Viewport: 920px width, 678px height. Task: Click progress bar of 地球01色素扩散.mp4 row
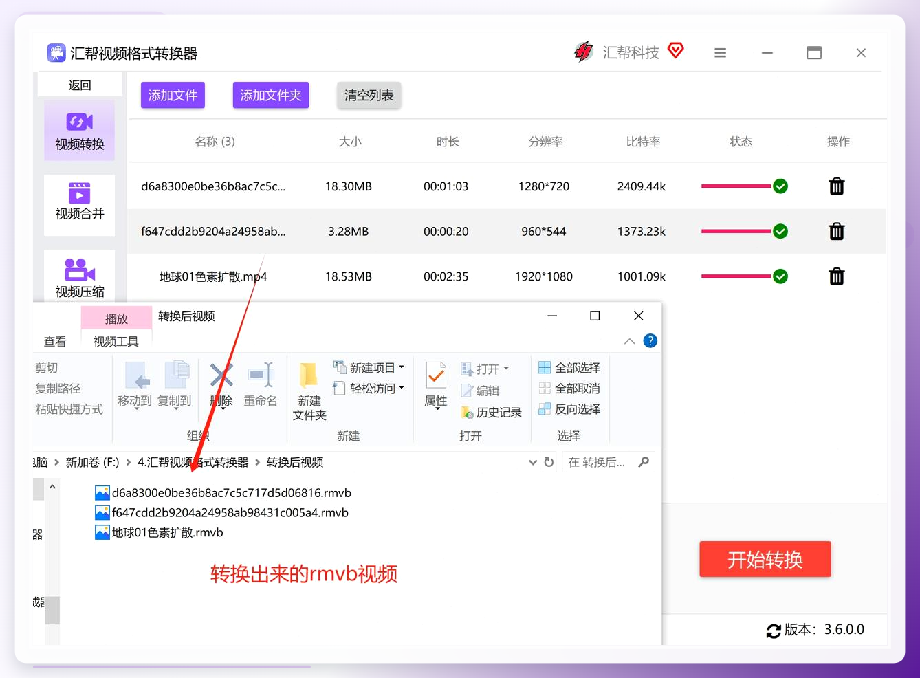click(736, 276)
